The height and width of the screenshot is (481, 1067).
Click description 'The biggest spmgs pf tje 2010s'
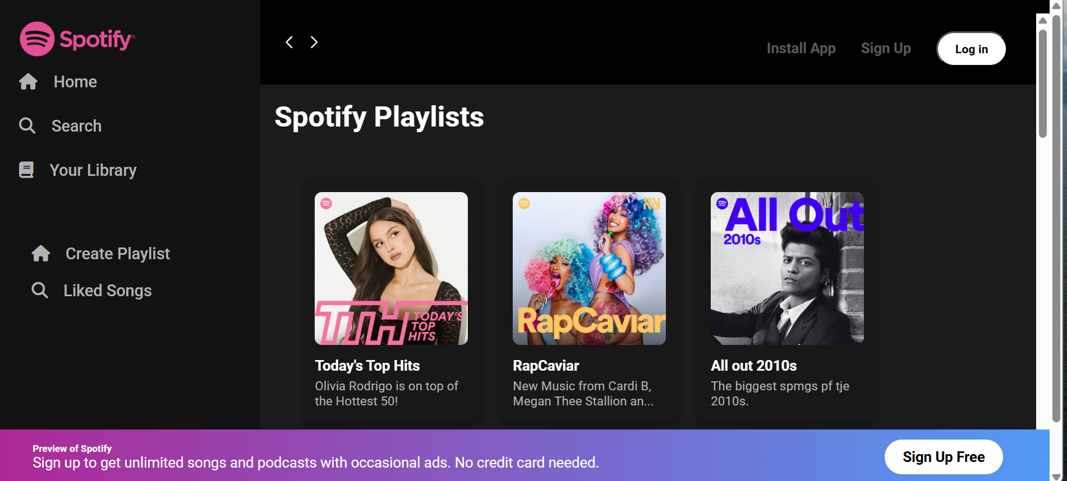tap(780, 394)
